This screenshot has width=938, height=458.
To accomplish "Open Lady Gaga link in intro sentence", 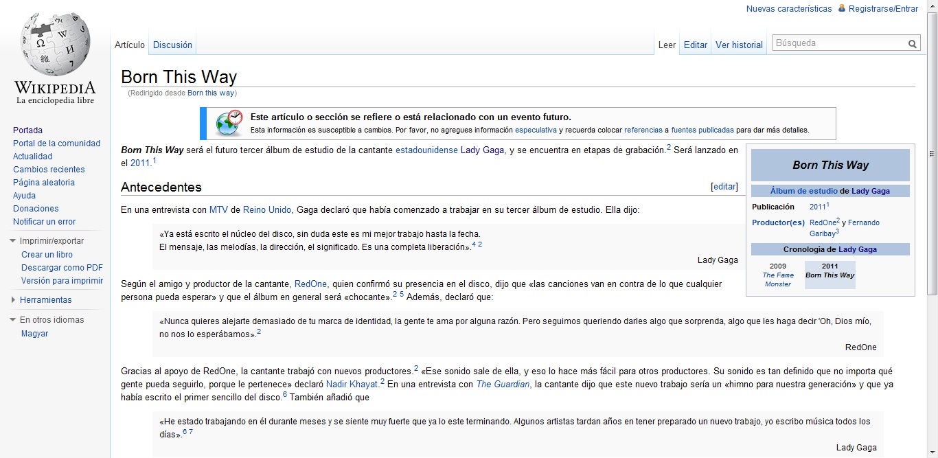I will pyautogui.click(x=482, y=150).
